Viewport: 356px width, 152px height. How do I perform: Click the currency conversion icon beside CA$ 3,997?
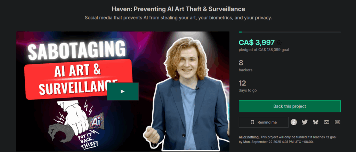279,42
